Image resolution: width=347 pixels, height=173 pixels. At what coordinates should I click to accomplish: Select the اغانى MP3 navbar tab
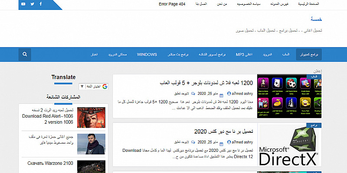click(244, 54)
